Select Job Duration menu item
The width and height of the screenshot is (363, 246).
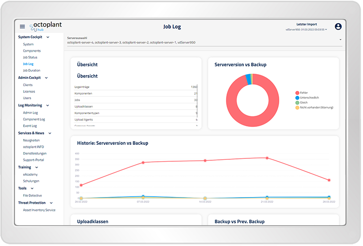[31, 70]
